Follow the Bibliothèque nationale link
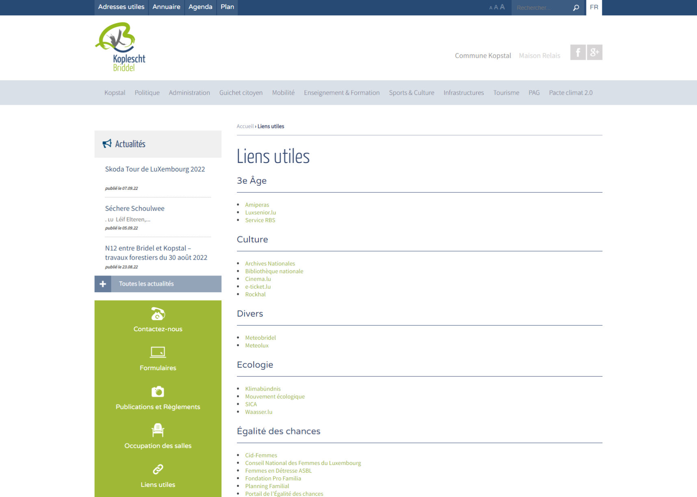The image size is (697, 497). tap(274, 271)
